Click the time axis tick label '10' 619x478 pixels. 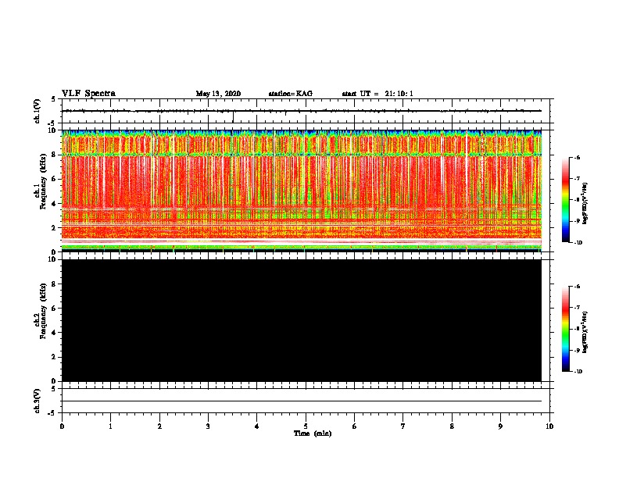[x=549, y=426]
